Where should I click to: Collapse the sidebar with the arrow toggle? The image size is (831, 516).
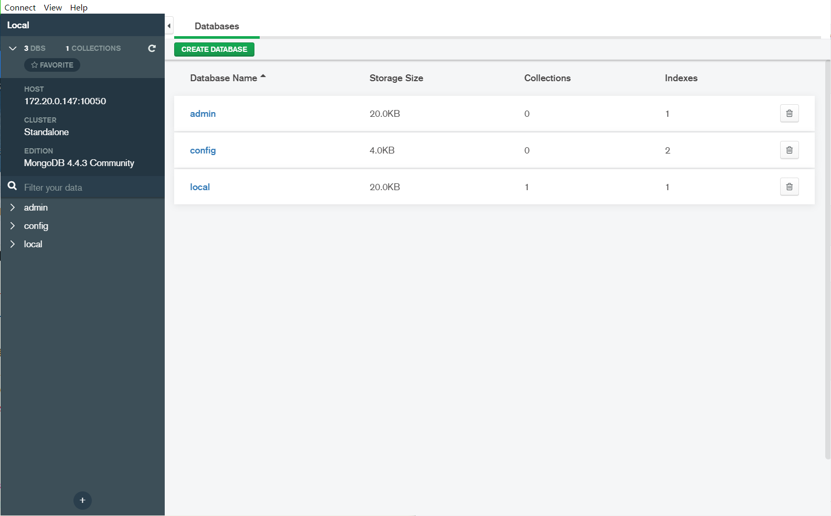[169, 26]
